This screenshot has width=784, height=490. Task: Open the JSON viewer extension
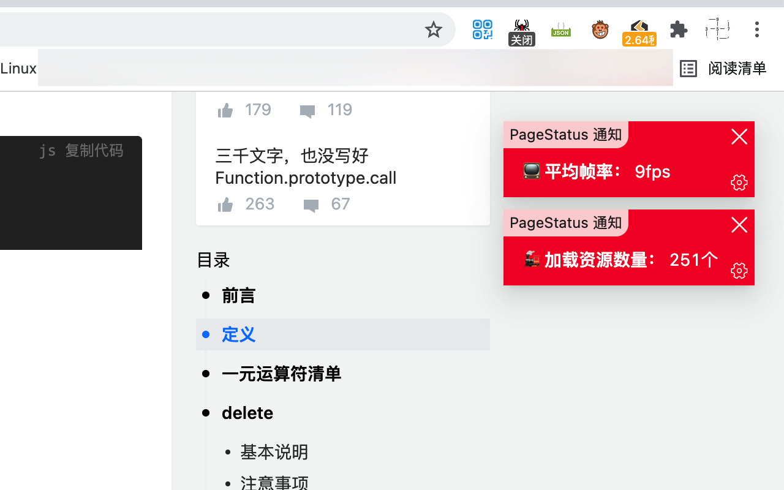click(561, 29)
